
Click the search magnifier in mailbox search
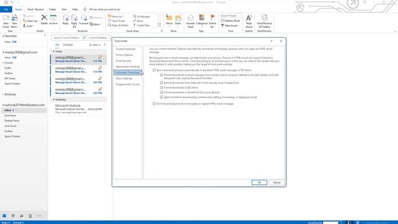point(85,37)
